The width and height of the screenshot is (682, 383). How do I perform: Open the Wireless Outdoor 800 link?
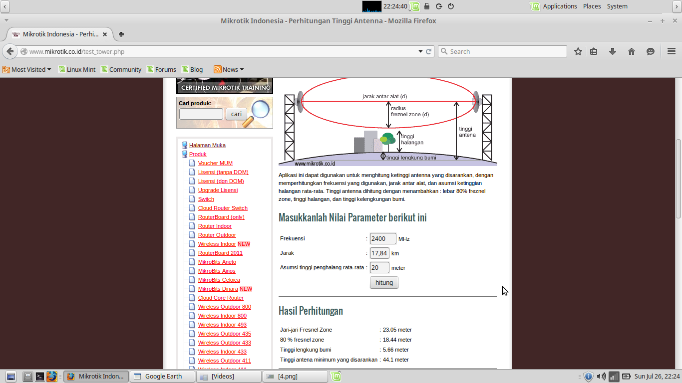[x=225, y=307]
